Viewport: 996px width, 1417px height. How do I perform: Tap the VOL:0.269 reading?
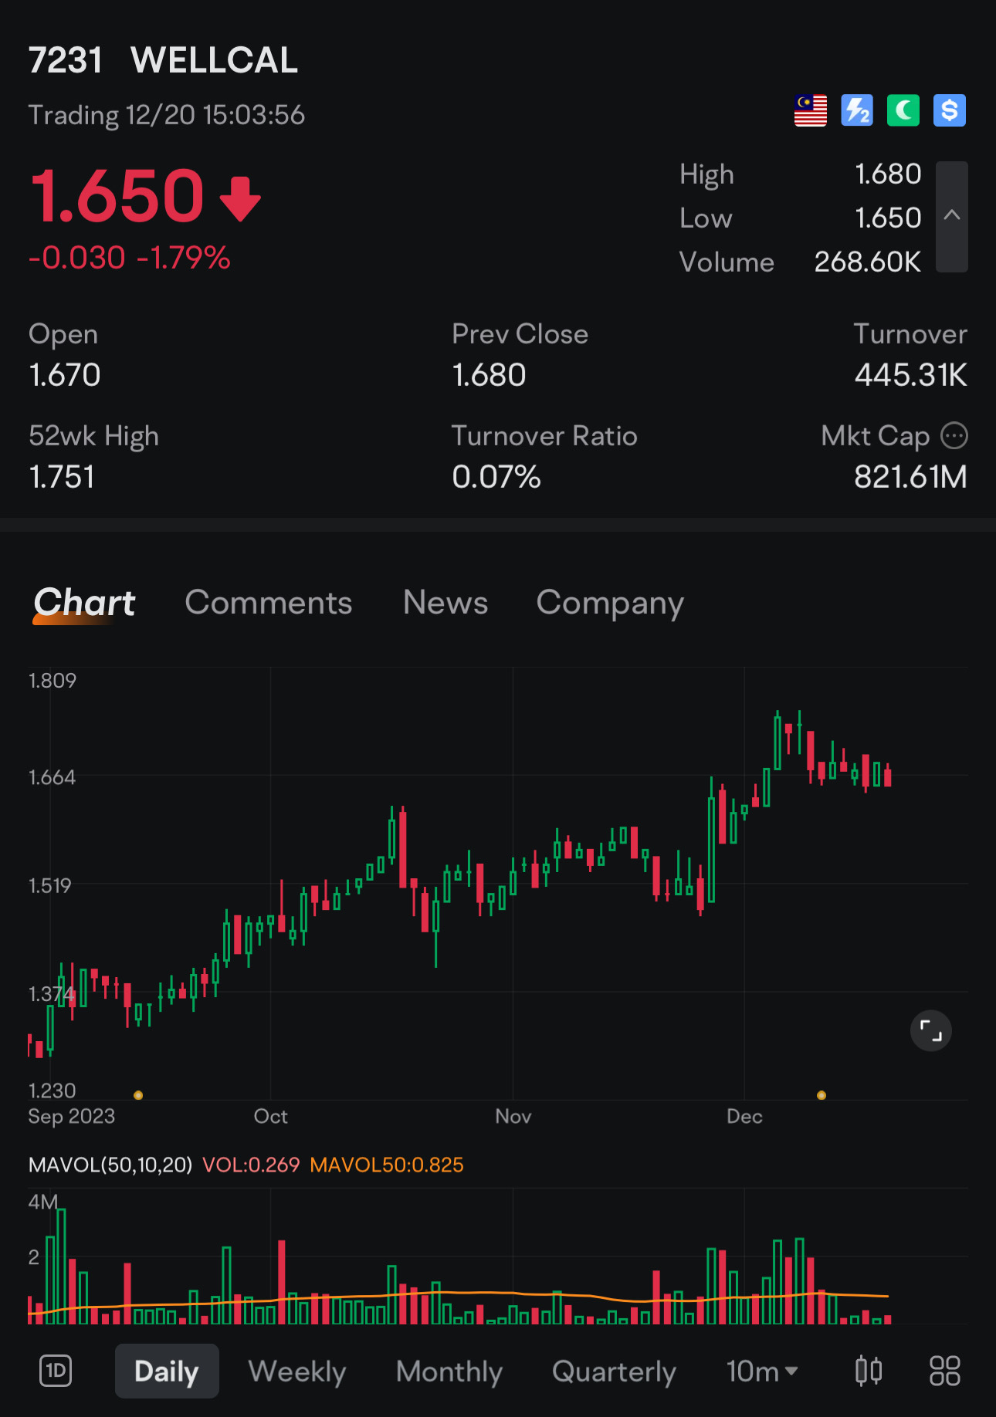tap(251, 1165)
